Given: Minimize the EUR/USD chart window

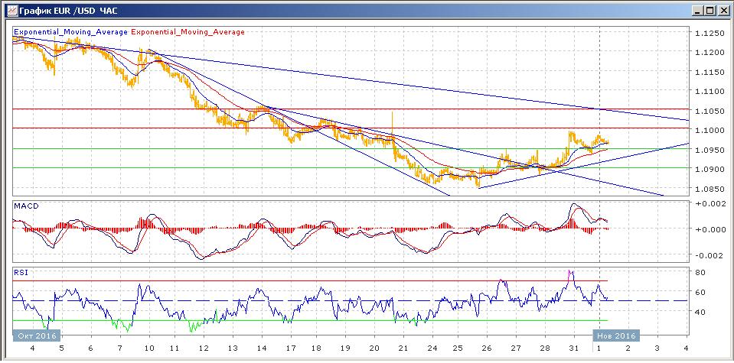Looking at the screenshot, I should (697, 11).
